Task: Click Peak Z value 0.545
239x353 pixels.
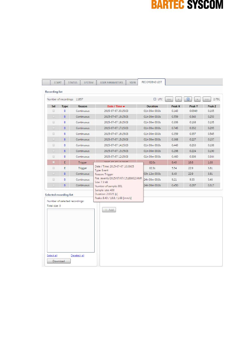Action: [211, 134]
